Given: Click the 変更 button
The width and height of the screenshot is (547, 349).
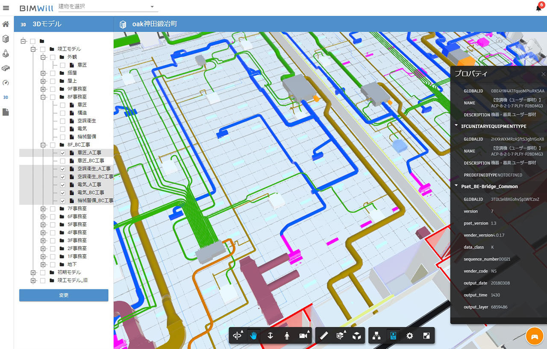Looking at the screenshot, I should click(x=64, y=295).
